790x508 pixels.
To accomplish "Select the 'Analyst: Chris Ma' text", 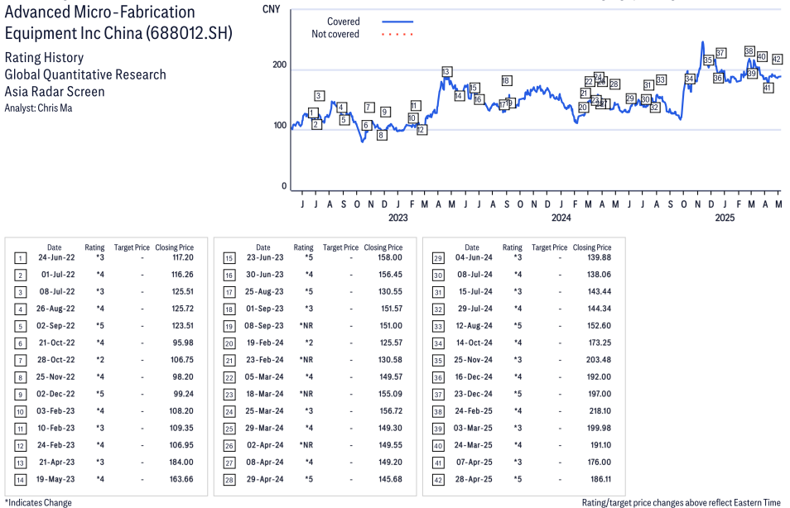I will tap(38, 108).
